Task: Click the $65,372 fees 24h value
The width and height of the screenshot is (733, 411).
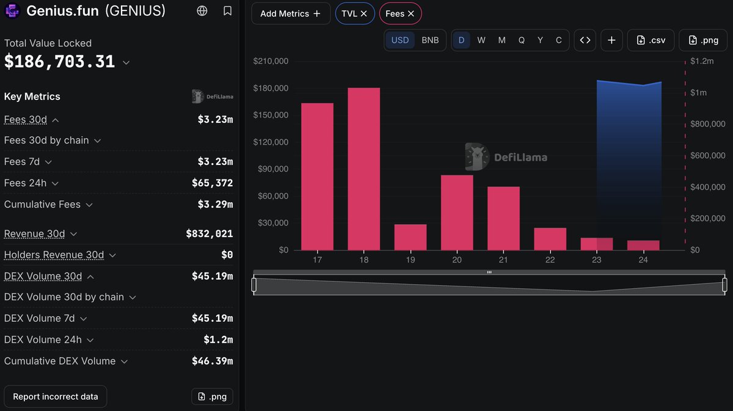Action: point(213,183)
